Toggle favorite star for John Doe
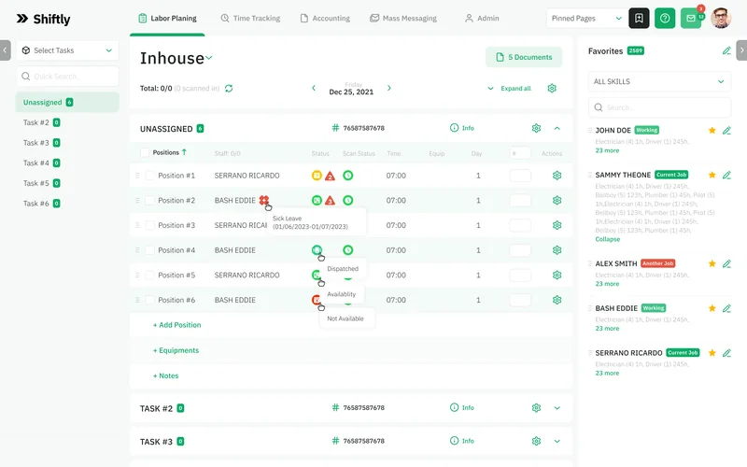 coord(712,130)
